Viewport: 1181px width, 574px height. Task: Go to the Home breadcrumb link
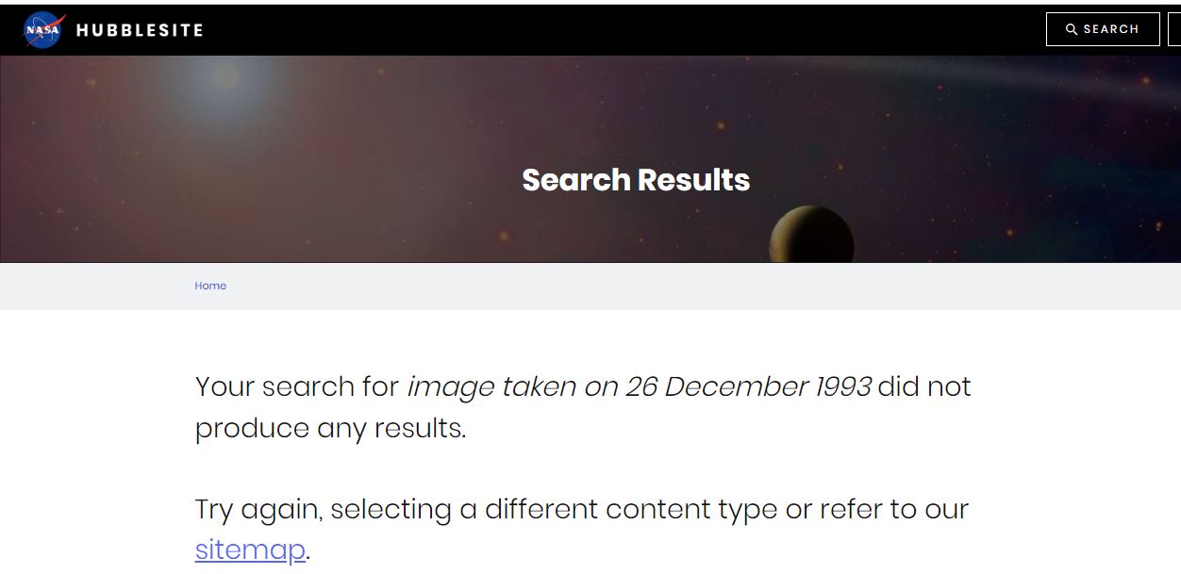pyautogui.click(x=210, y=286)
